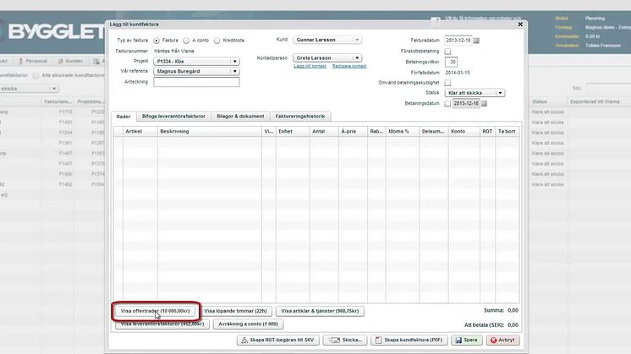Viewport: 631px width, 354px height.
Task: Select the A conto radio button
Action: (x=186, y=41)
